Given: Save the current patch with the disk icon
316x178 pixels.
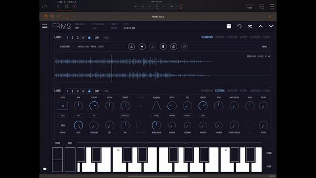Looking at the screenshot, I should (229, 26).
